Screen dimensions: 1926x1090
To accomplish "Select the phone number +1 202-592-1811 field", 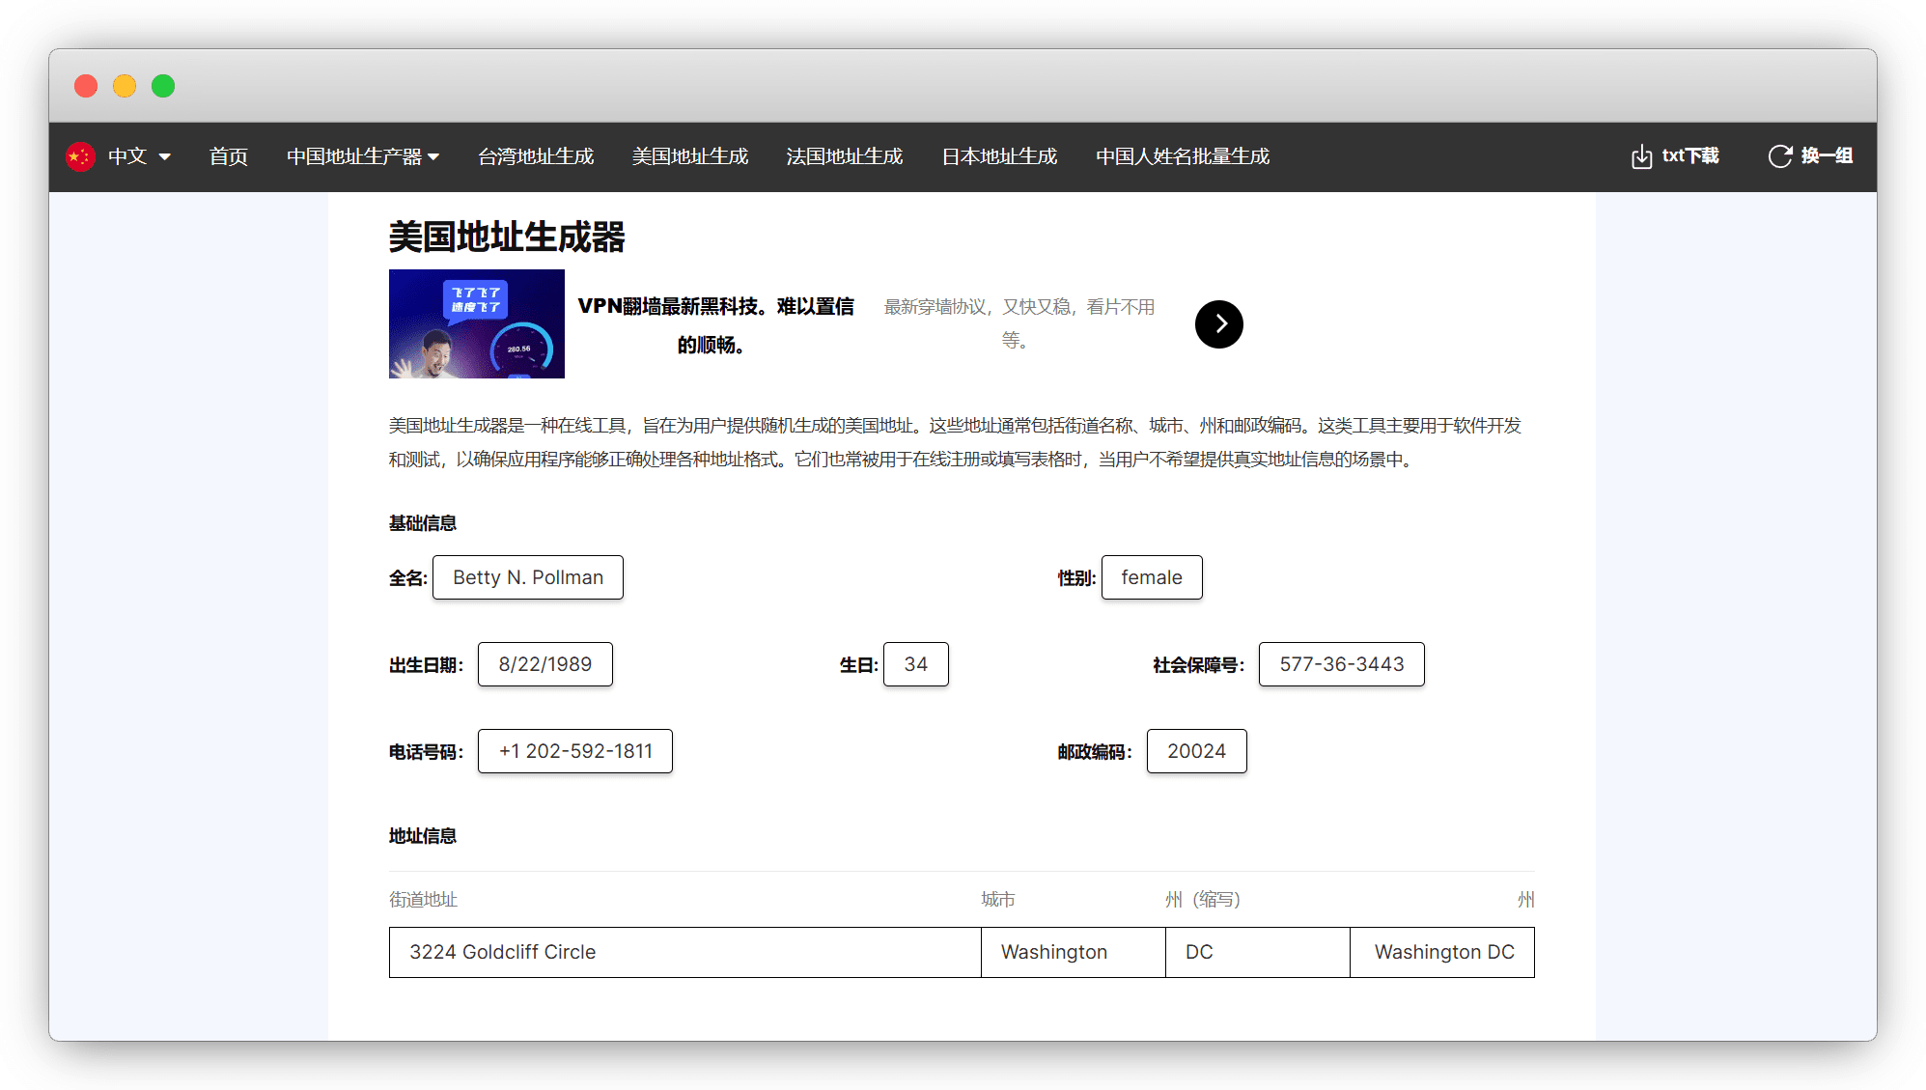I will [575, 751].
